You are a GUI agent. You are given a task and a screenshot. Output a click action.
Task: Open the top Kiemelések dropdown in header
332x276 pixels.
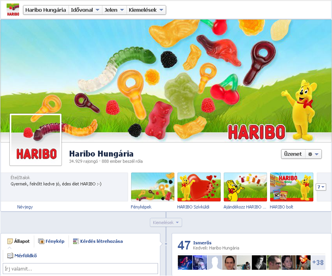[x=146, y=10]
